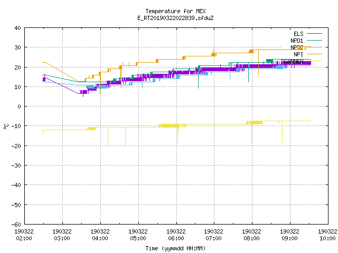The height and width of the screenshot is (253, 338).
Task: Select the filename E_RT20190322022839.sfduZ subtitle
Action: click(x=175, y=18)
